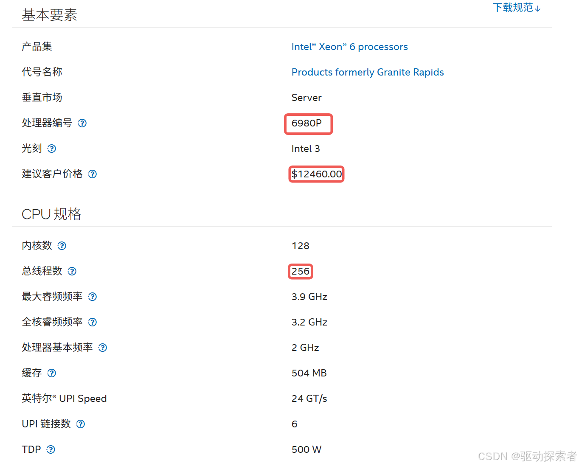
Task: Click the 处理器编号 row label
Action: point(47,123)
